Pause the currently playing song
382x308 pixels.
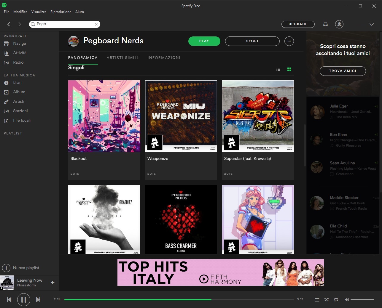pyautogui.click(x=24, y=300)
